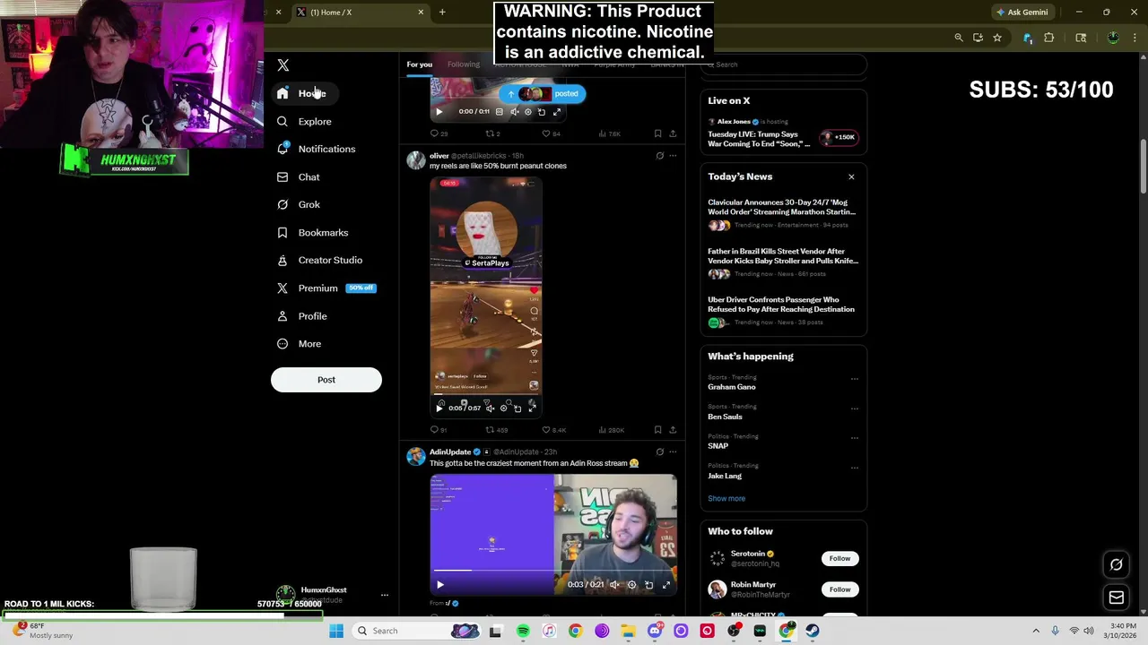1148x645 pixels.
Task: Reply to oliver's post with 91 replies
Action: 438,430
